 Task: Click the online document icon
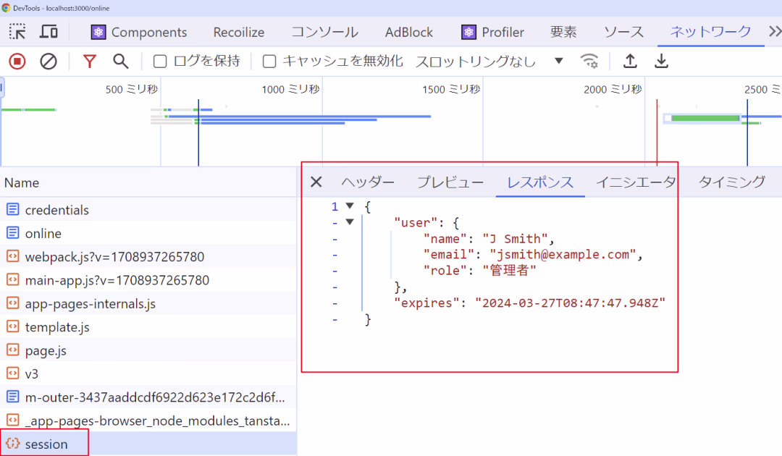[13, 233]
